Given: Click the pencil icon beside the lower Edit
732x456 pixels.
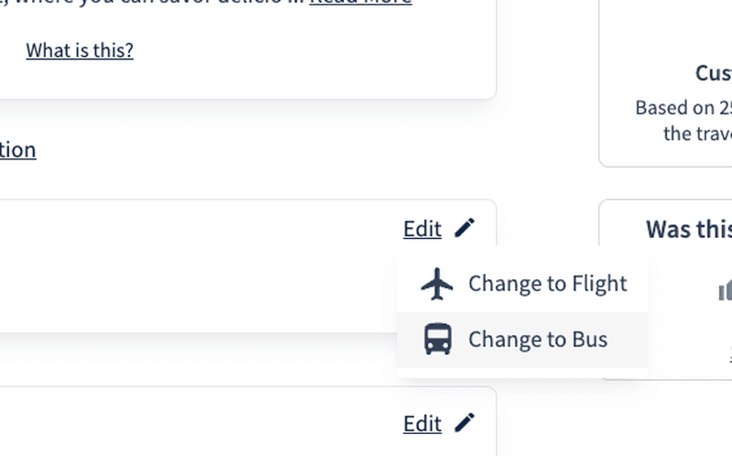Looking at the screenshot, I should [x=465, y=423].
